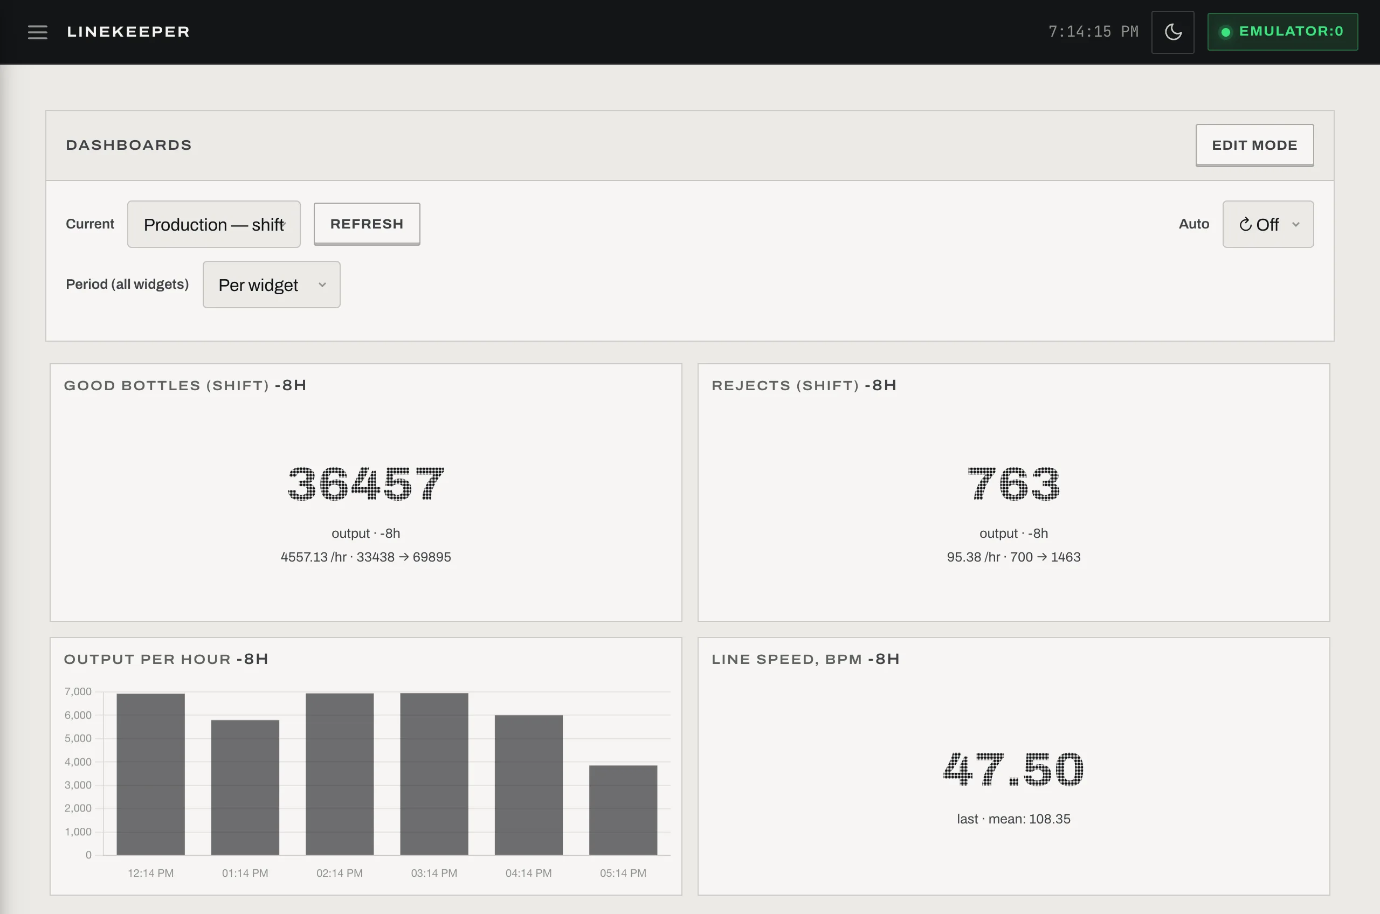Click the 03:14 PM chart bar

pos(434,774)
